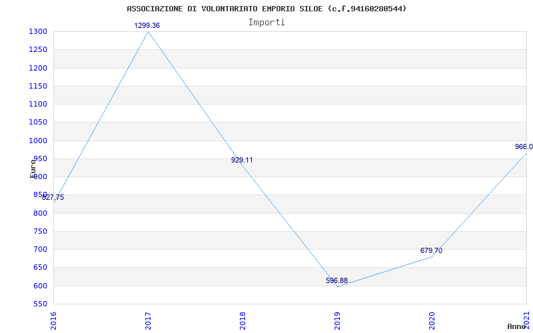Select the 596.88 data label
Viewport: 533px width, 333px height.
click(337, 280)
